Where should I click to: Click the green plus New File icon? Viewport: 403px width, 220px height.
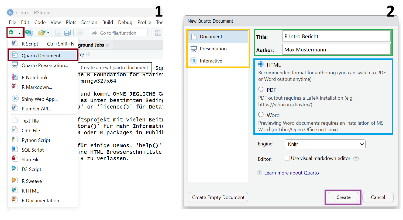click(x=11, y=33)
